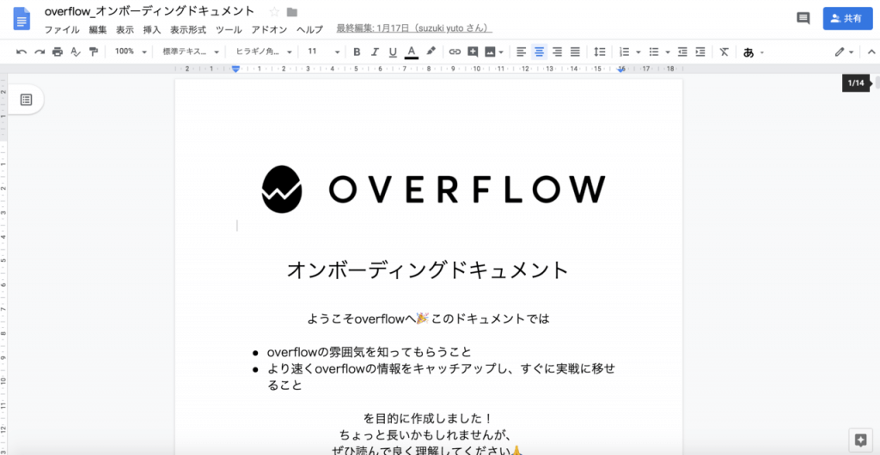Expand numbered list options arrow
This screenshot has width=880, height=455.
639,52
